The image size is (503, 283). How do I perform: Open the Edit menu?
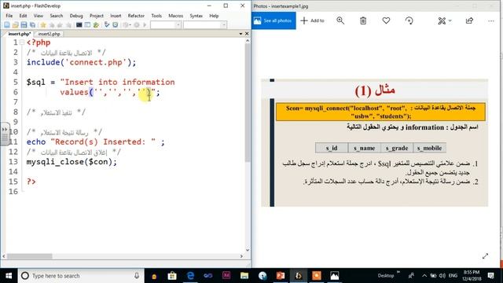[x=23, y=16]
